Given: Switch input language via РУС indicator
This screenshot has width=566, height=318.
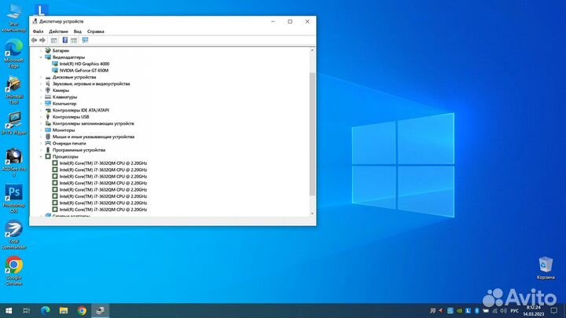Looking at the screenshot, I should click(514, 310).
